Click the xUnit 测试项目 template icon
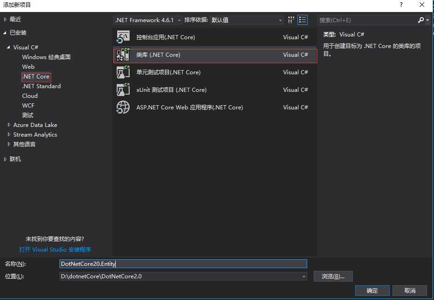434x300 pixels. pos(123,90)
